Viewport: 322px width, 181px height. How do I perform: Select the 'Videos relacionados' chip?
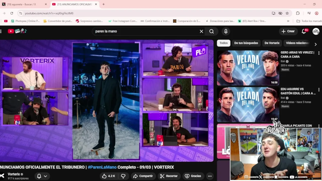tap(297, 43)
